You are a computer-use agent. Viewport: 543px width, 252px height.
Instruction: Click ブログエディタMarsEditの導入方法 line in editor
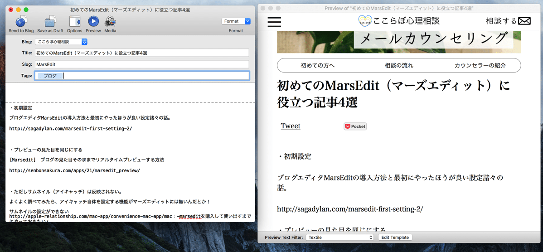(90, 118)
